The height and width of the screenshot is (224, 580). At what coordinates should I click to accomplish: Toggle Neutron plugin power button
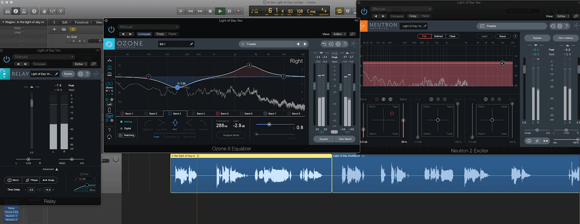tap(364, 11)
